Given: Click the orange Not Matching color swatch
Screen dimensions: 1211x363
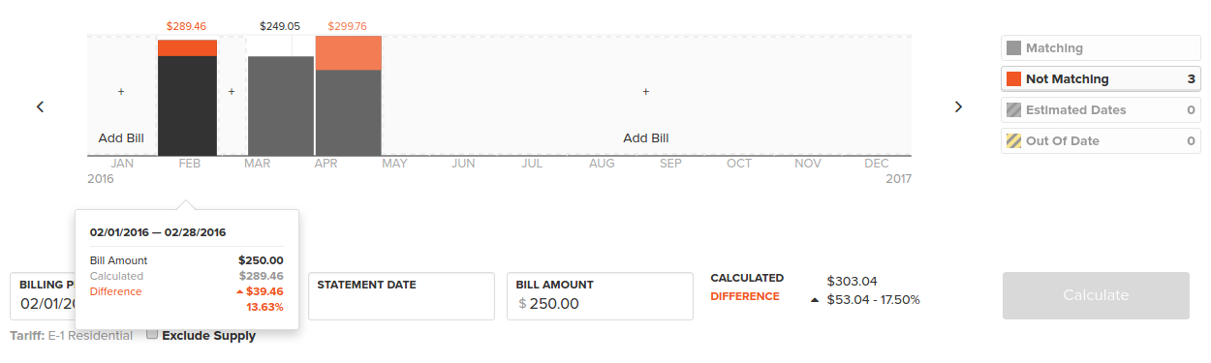Looking at the screenshot, I should coord(1013,78).
